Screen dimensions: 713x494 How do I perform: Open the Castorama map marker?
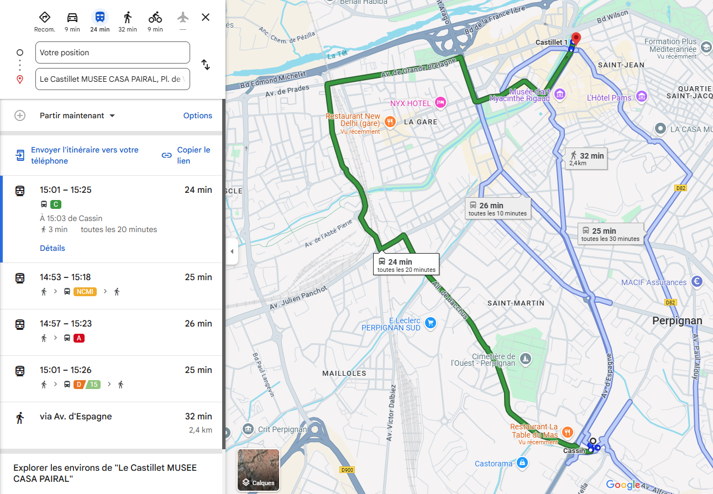coord(522,463)
